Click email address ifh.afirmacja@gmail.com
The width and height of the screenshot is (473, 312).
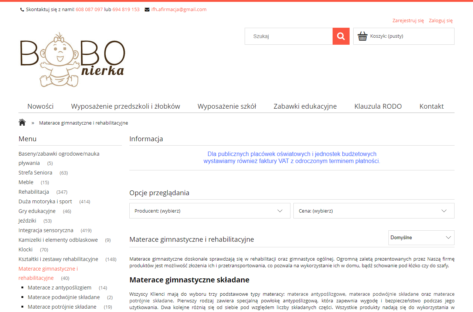click(x=179, y=10)
